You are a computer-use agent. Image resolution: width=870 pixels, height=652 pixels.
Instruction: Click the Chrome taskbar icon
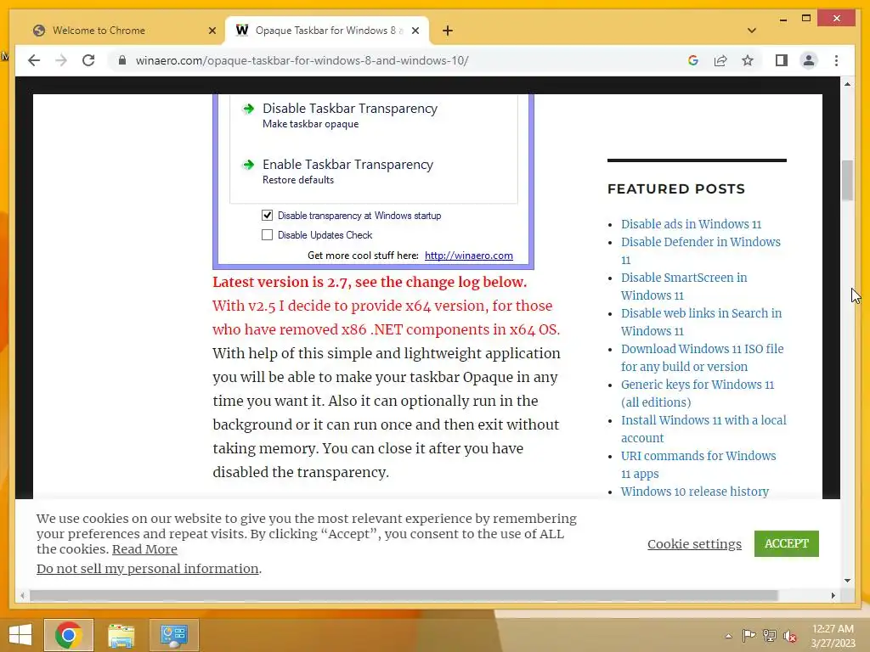coord(69,635)
